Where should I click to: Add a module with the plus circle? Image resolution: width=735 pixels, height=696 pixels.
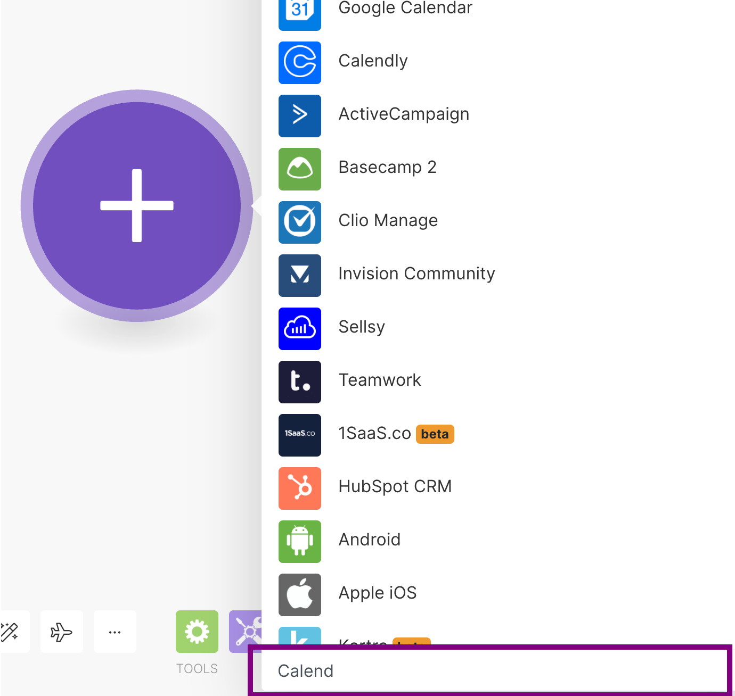pyautogui.click(x=137, y=206)
